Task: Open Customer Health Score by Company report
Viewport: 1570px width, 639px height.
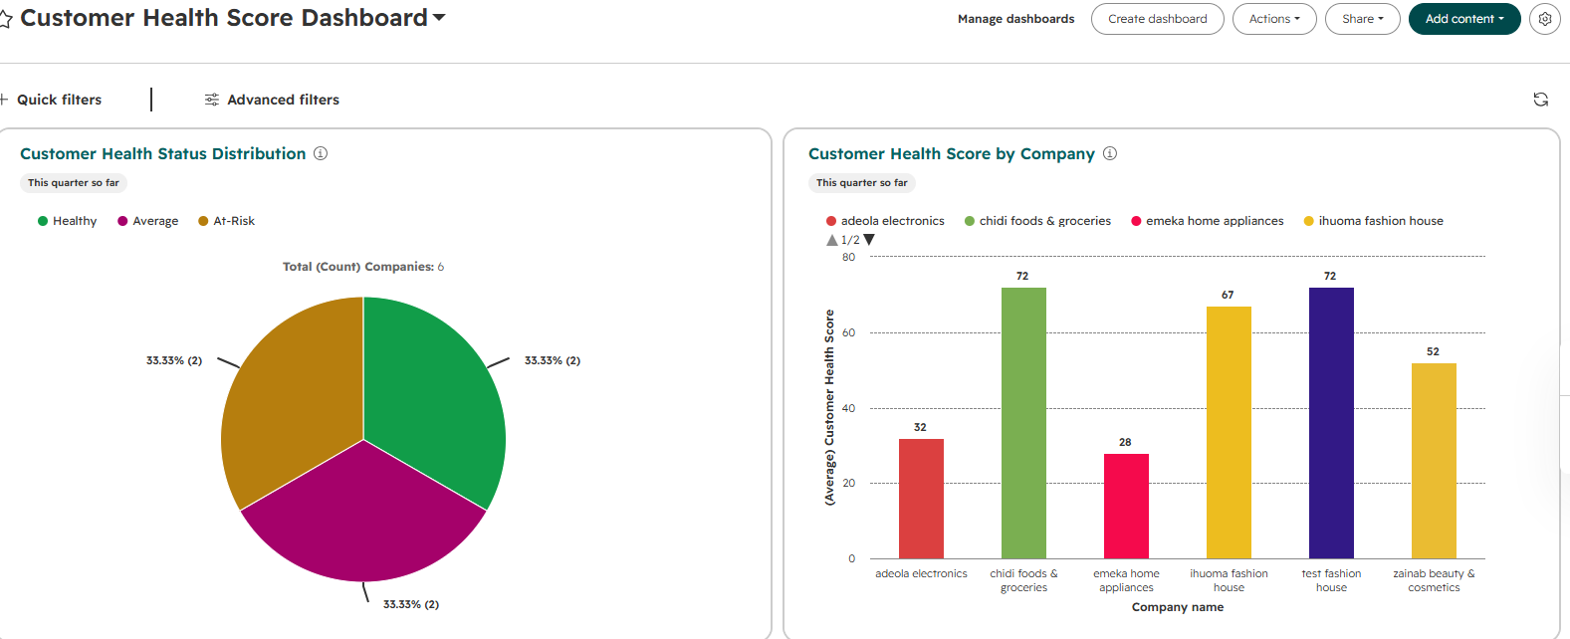Action: 951,153
